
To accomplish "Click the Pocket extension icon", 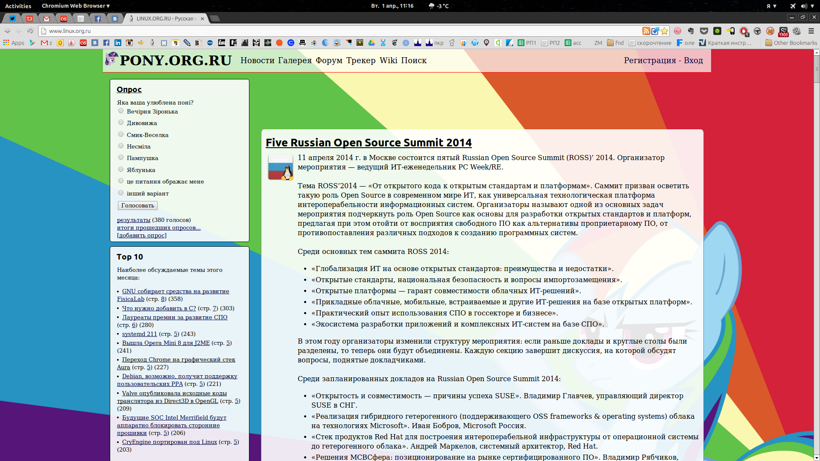I will point(704,31).
